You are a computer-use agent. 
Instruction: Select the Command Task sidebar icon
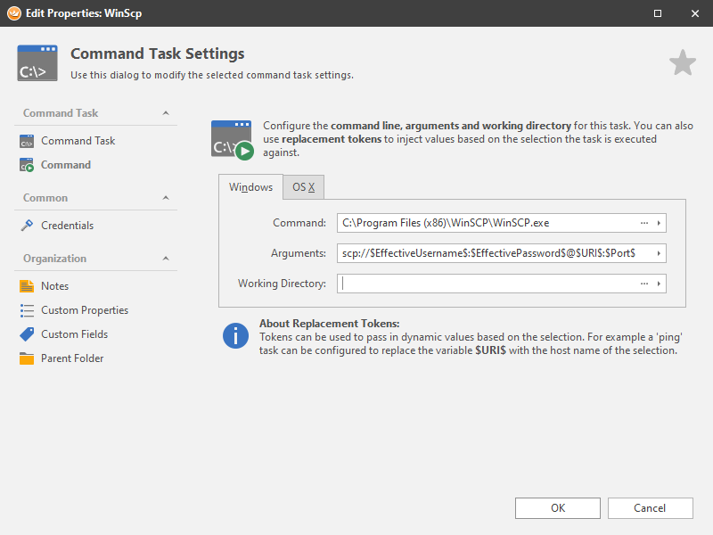[x=27, y=141]
